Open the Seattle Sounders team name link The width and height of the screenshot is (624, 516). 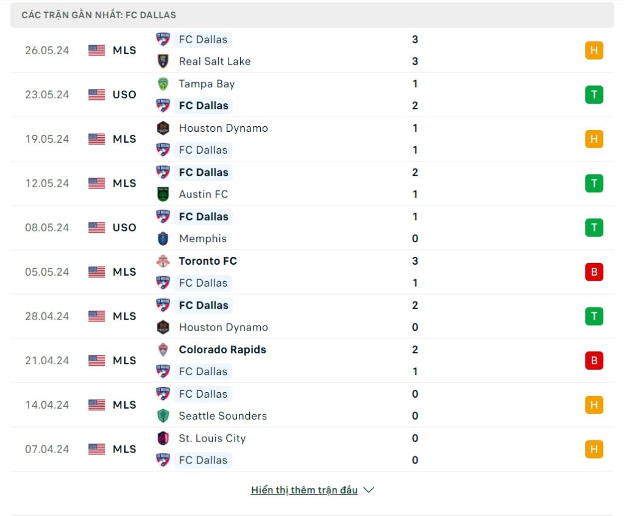[223, 416]
